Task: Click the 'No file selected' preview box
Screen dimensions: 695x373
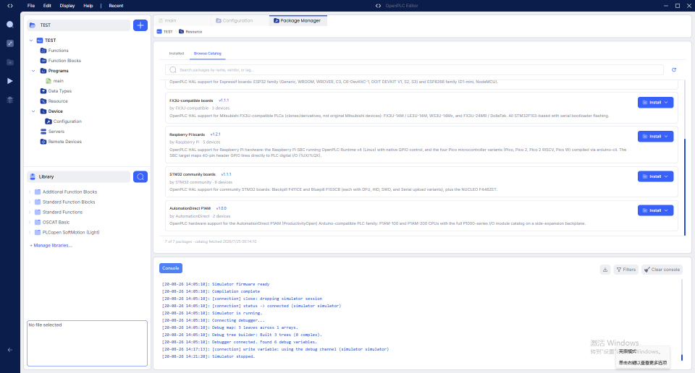Action: tap(88, 343)
